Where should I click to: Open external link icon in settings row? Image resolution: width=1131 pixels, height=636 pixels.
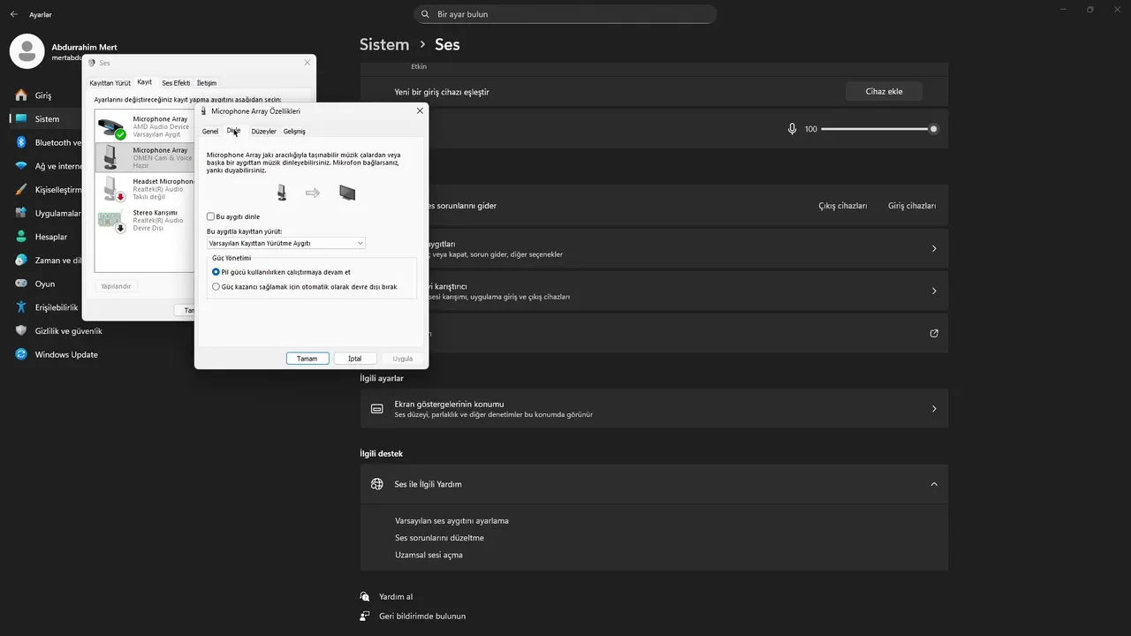[934, 334]
